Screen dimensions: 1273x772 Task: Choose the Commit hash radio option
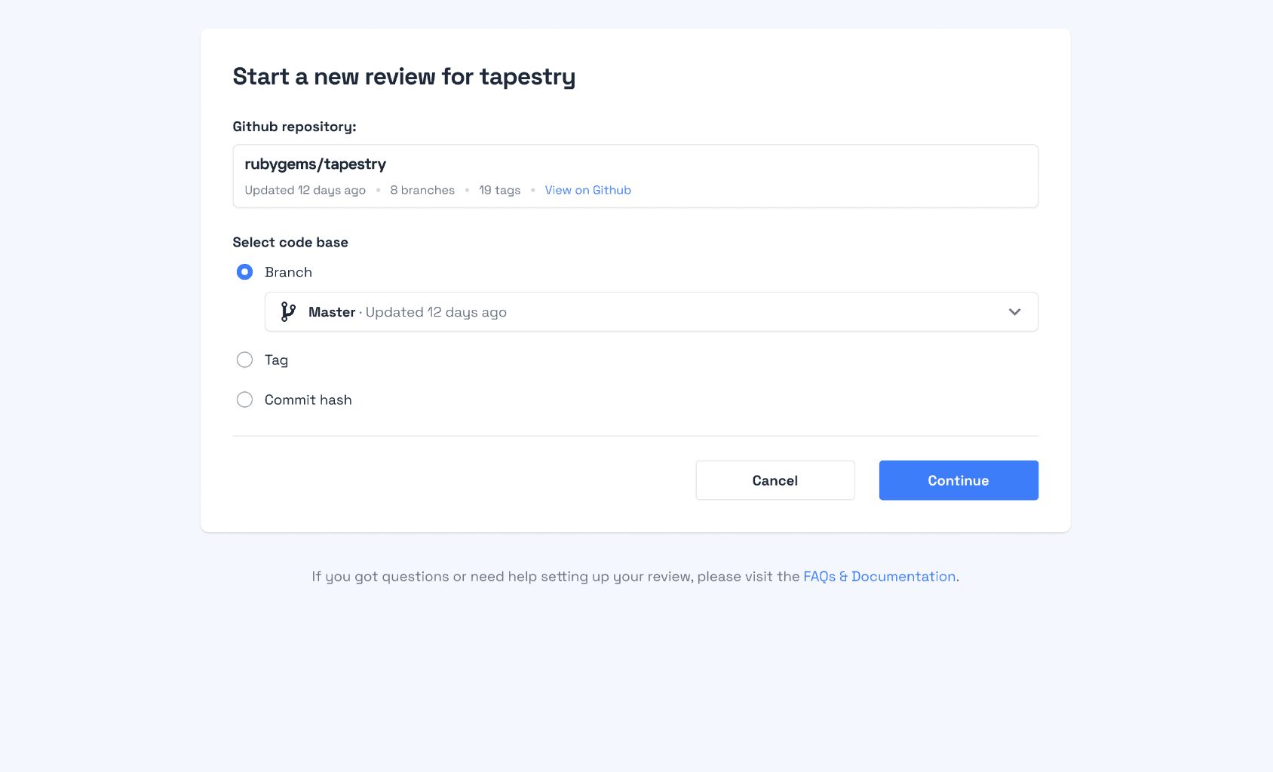click(x=244, y=400)
